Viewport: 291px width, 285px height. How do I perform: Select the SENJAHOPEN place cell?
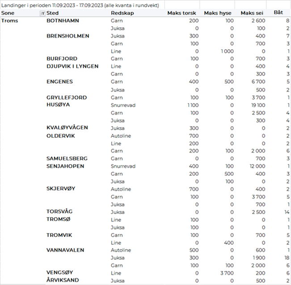pos(66,166)
